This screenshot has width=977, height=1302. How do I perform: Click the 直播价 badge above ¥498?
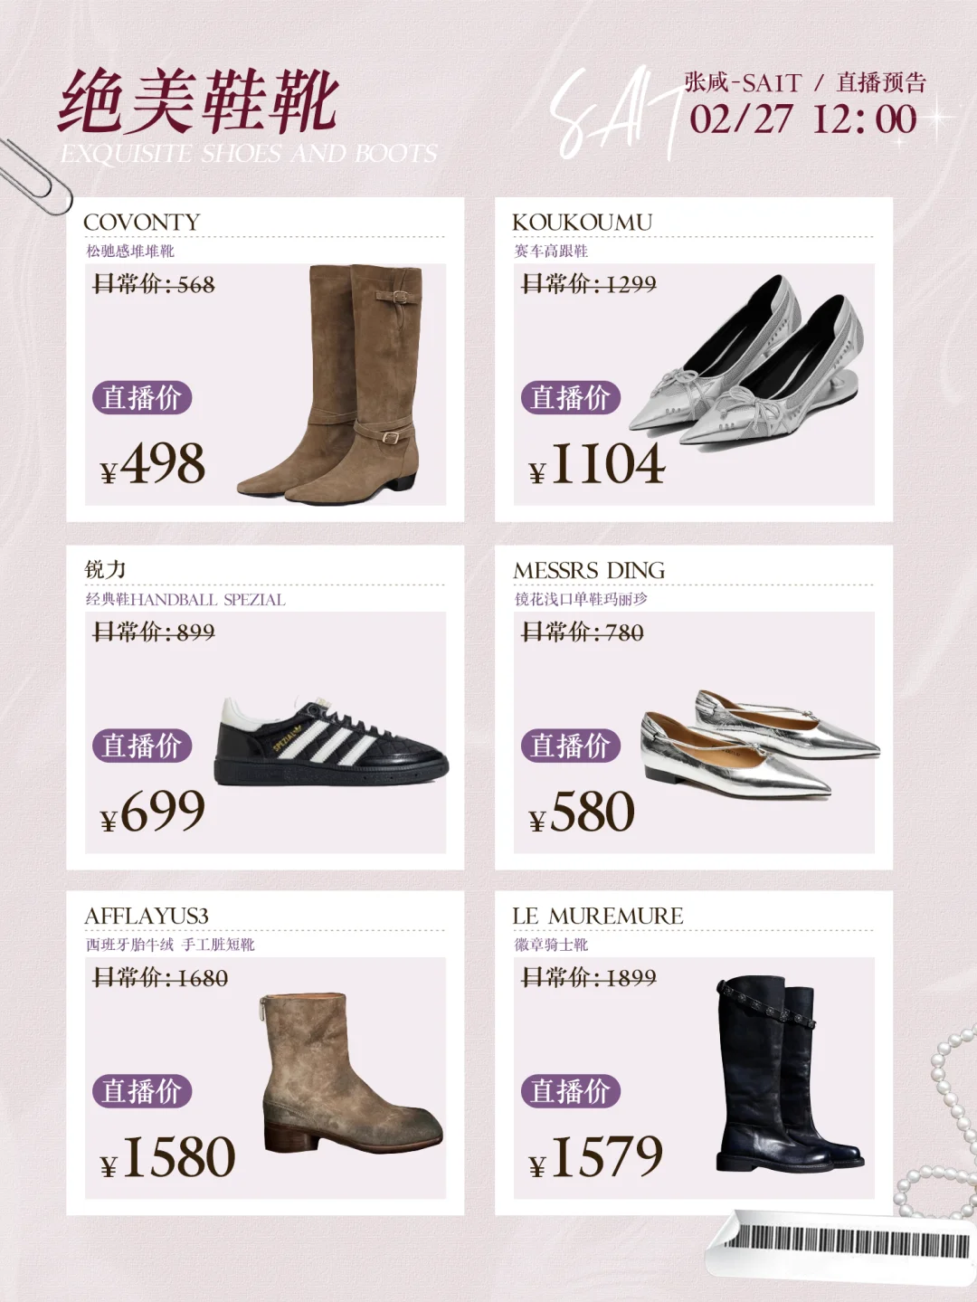pos(142,397)
